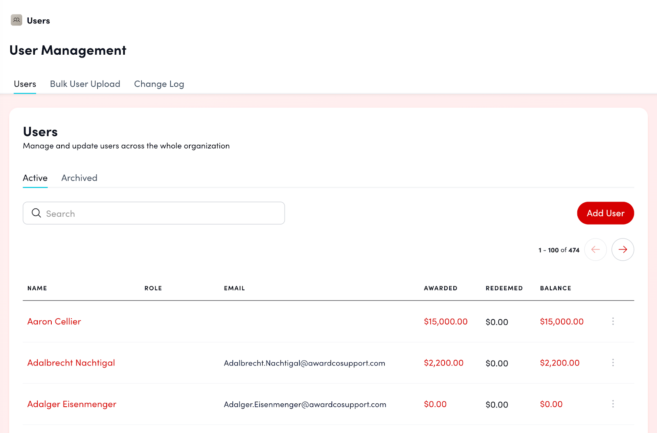Click the previous page arrow

[595, 250]
